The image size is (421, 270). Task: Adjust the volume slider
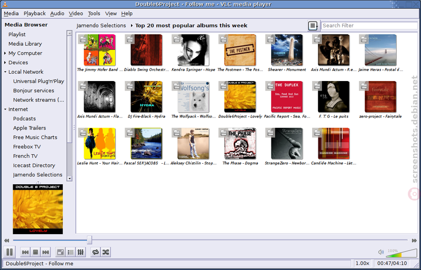402,253
